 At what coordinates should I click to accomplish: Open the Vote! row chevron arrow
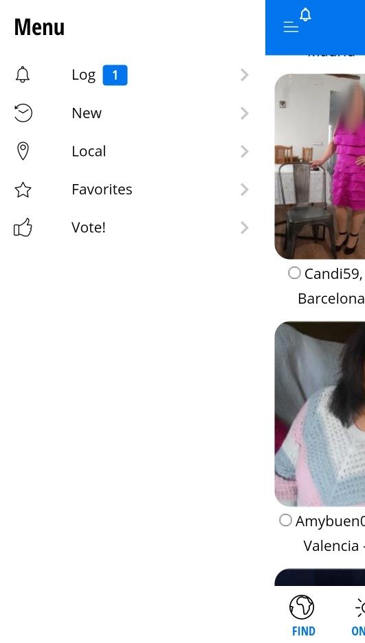click(x=245, y=227)
